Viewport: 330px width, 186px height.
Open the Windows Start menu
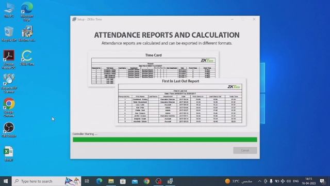[6, 181]
